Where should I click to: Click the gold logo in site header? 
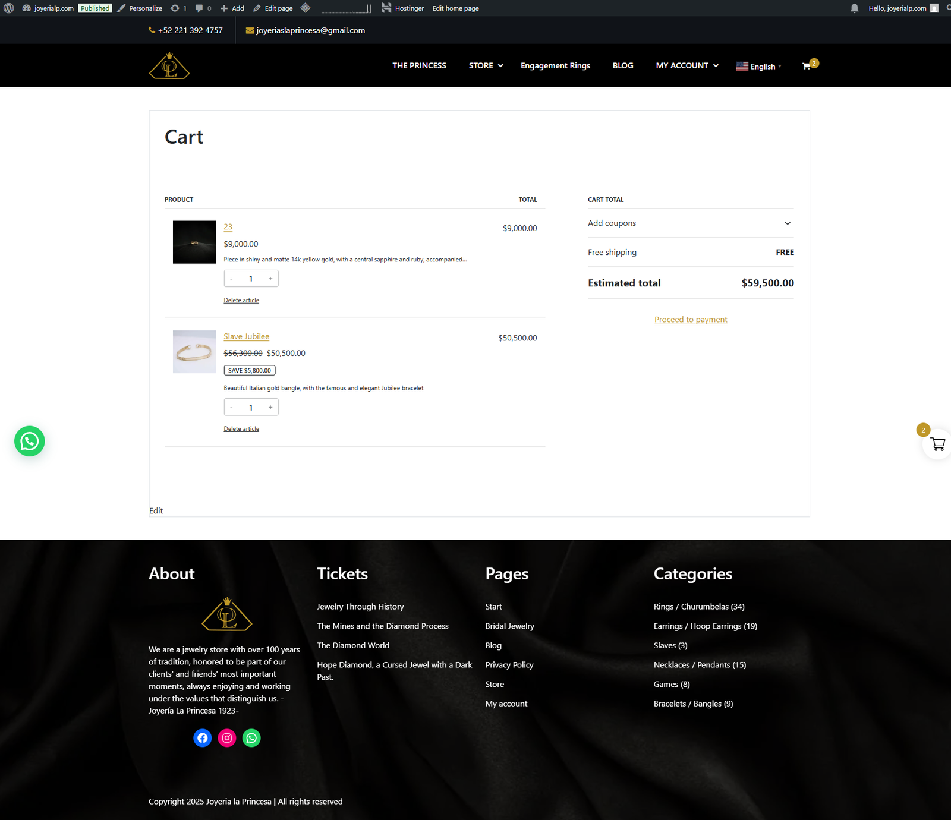169,66
